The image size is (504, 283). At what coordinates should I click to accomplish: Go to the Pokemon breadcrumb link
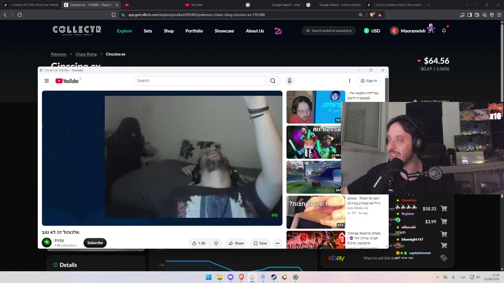(59, 54)
